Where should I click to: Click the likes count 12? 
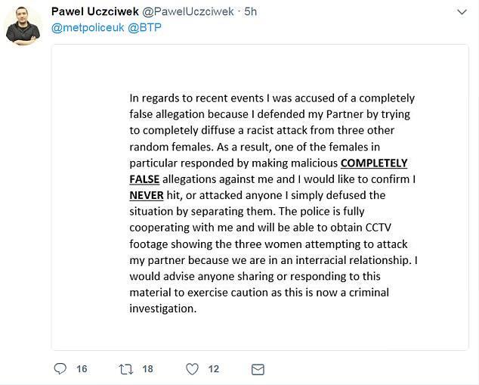pyautogui.click(x=213, y=369)
